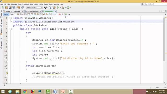Viewport: 167px width, 94px height.
Task: Collapse the main method fold on line 4
Action: (11, 29)
